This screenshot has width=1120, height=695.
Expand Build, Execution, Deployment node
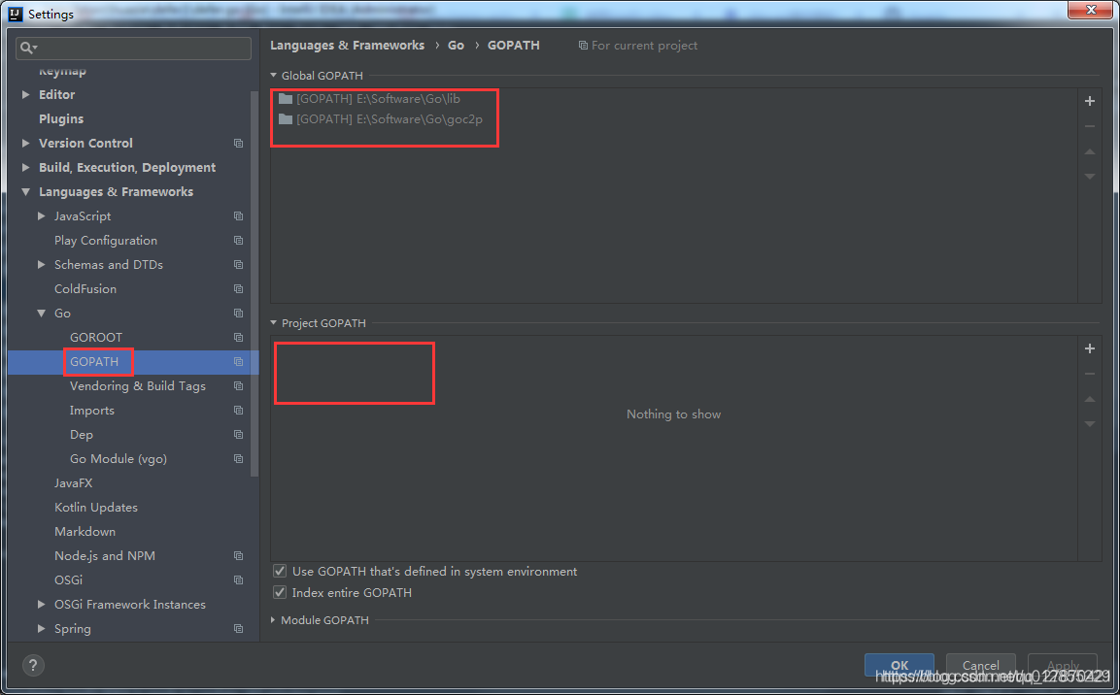pos(25,167)
